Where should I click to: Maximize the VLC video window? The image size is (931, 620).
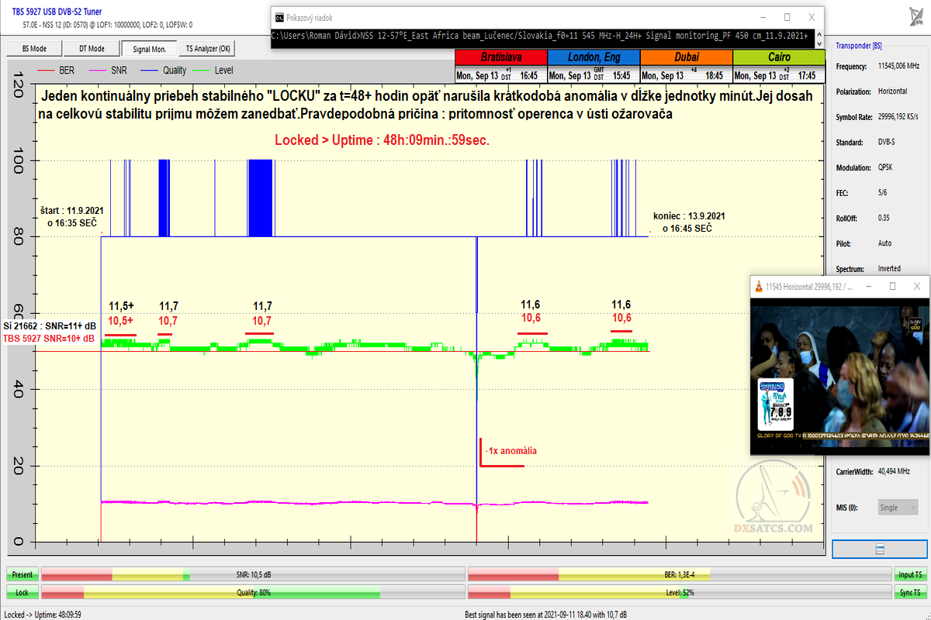pyautogui.click(x=892, y=287)
